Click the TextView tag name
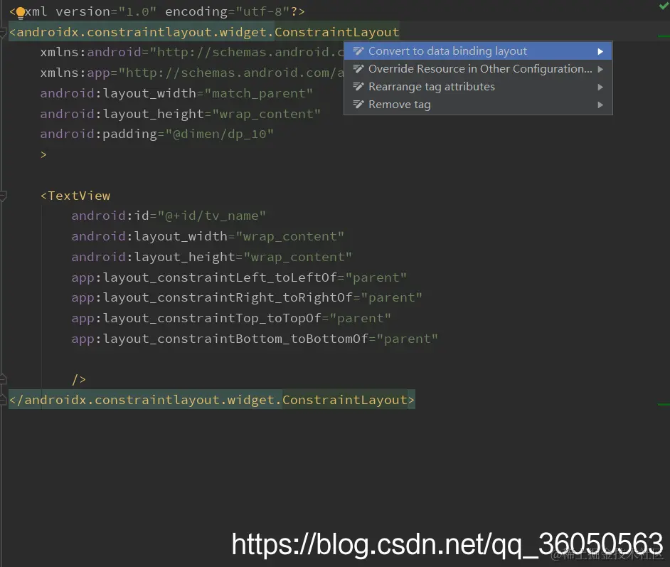 click(x=79, y=196)
